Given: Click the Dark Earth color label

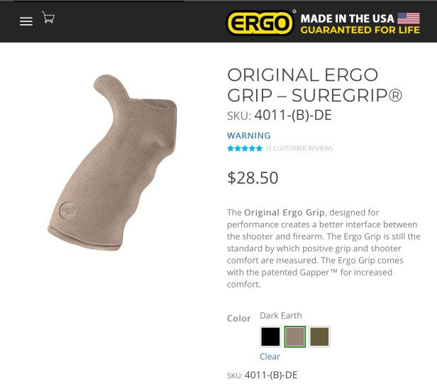Looking at the screenshot, I should click(x=281, y=315).
